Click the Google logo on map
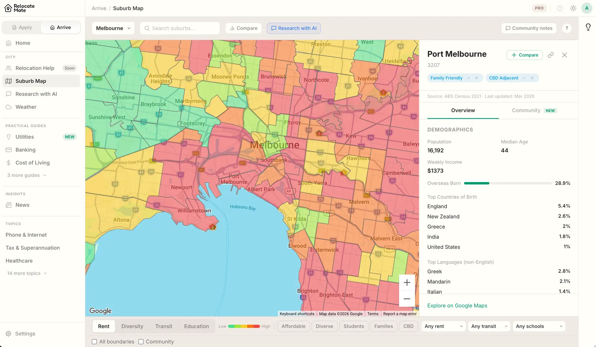The image size is (596, 347). click(101, 311)
